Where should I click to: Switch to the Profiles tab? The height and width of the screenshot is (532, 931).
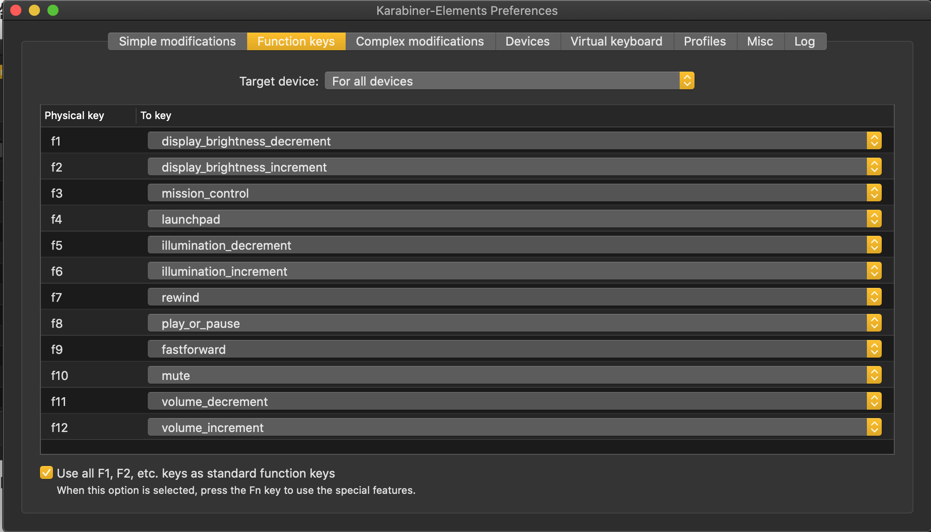[x=704, y=41]
